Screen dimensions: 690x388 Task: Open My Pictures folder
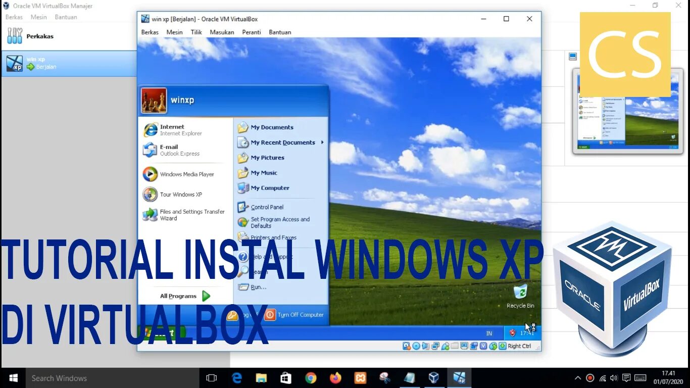[x=261, y=158]
